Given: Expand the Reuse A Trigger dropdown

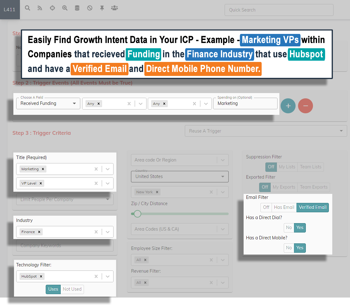Looking at the screenshot, I should 266,131.
